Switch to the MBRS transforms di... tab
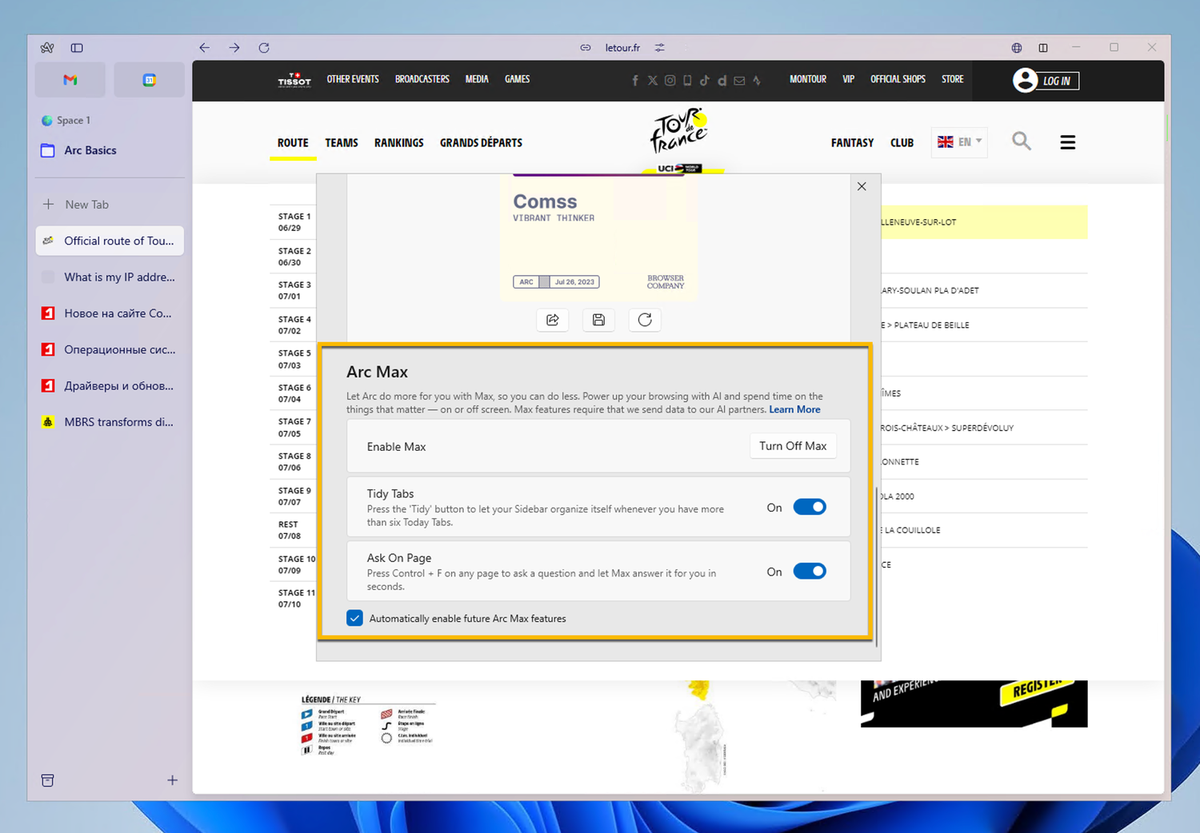The width and height of the screenshot is (1200, 833). [110, 422]
